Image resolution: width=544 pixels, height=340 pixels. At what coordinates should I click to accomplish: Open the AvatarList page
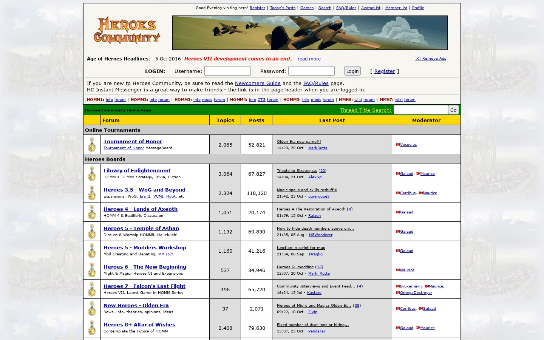pyautogui.click(x=371, y=8)
